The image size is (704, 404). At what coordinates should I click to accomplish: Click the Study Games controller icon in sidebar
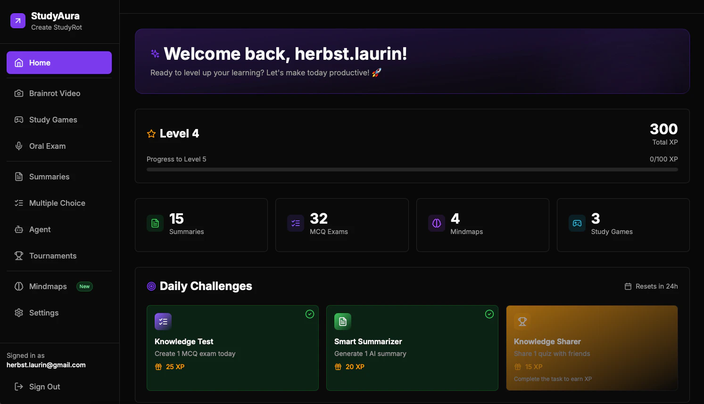(x=19, y=120)
